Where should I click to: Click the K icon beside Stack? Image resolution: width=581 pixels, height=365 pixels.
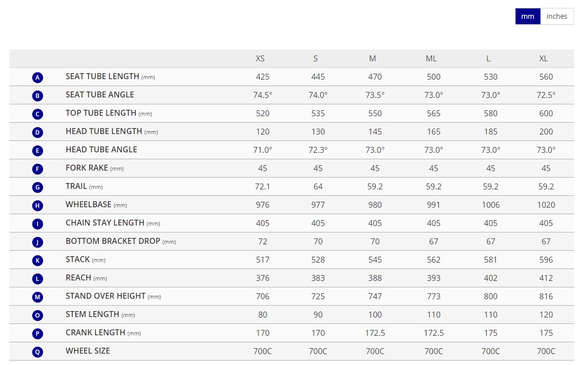38,261
